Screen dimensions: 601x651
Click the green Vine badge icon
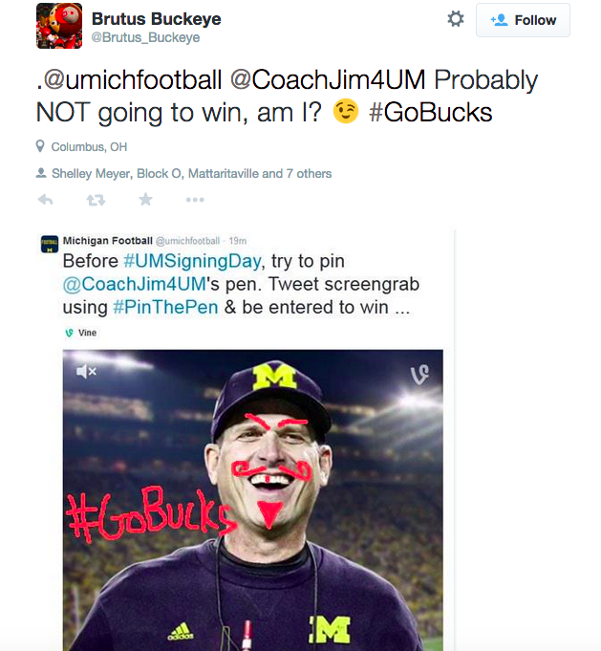pyautogui.click(x=69, y=333)
